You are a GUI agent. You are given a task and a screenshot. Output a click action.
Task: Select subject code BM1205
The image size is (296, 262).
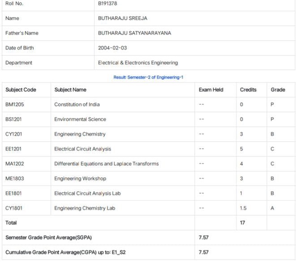pyautogui.click(x=14, y=105)
